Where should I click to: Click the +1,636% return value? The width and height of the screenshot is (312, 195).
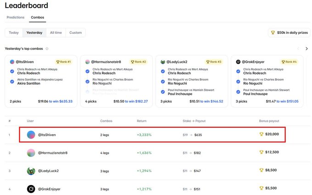tap(144, 153)
